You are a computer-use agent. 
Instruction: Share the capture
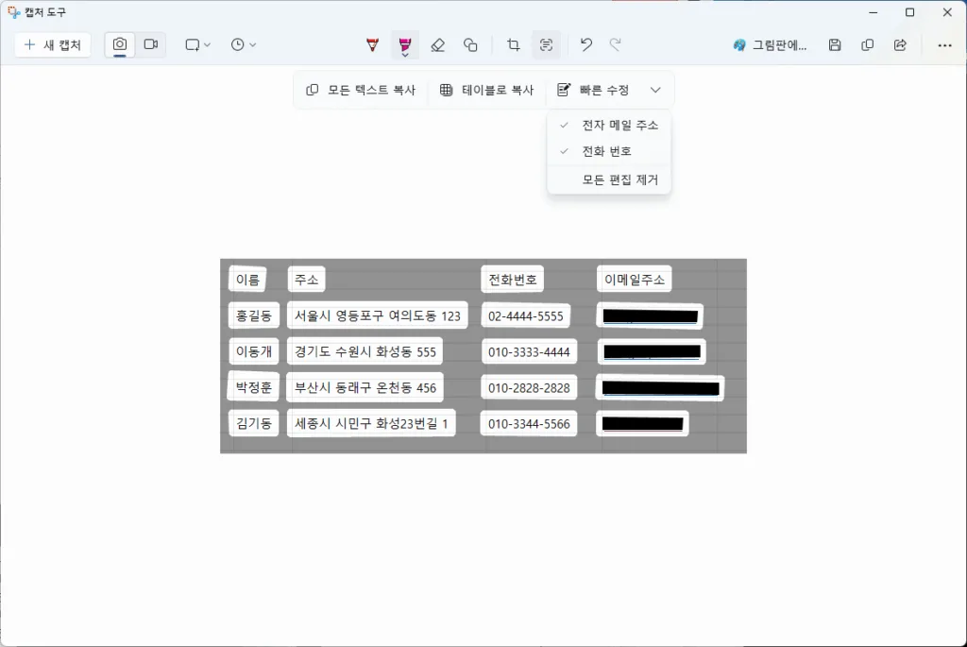tap(900, 44)
